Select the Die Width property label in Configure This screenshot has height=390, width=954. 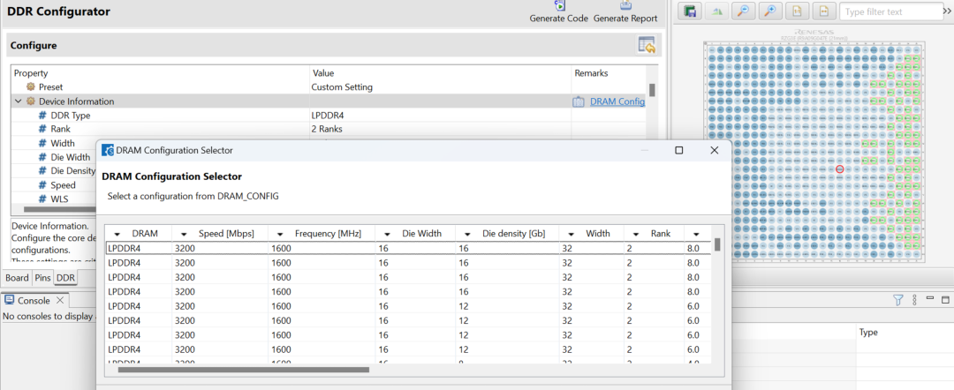[x=71, y=157]
